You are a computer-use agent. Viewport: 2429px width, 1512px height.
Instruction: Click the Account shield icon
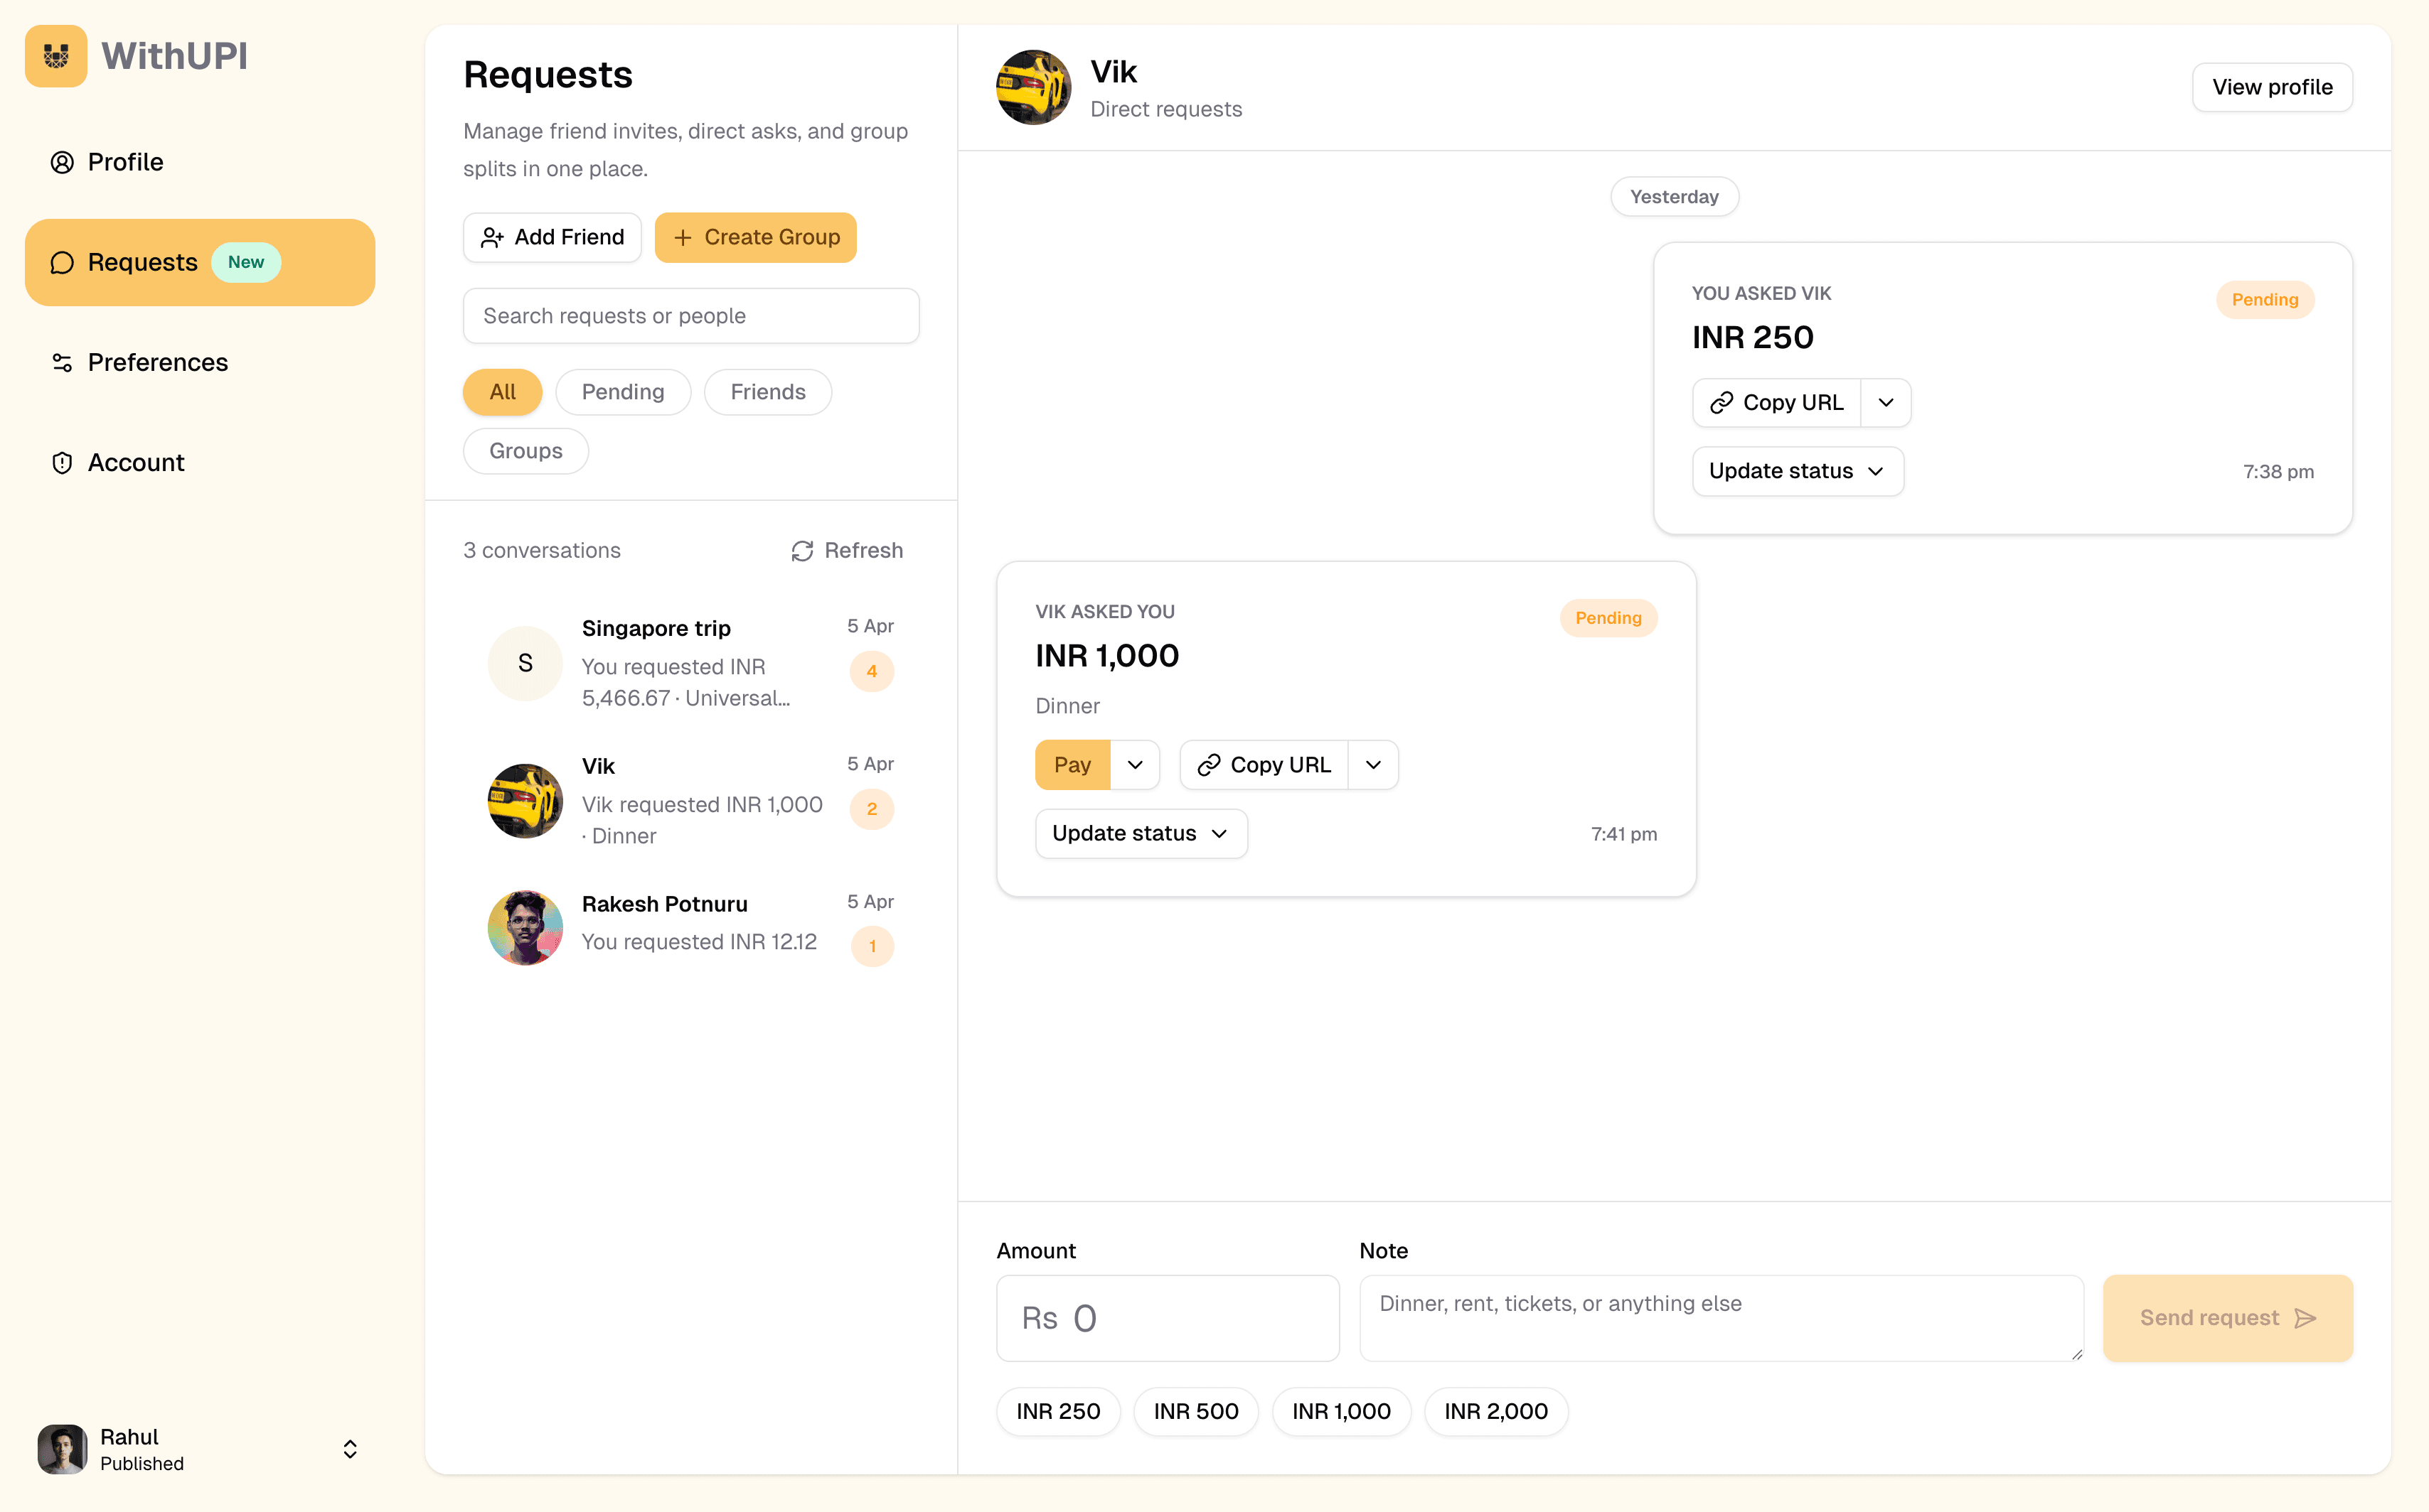point(61,462)
